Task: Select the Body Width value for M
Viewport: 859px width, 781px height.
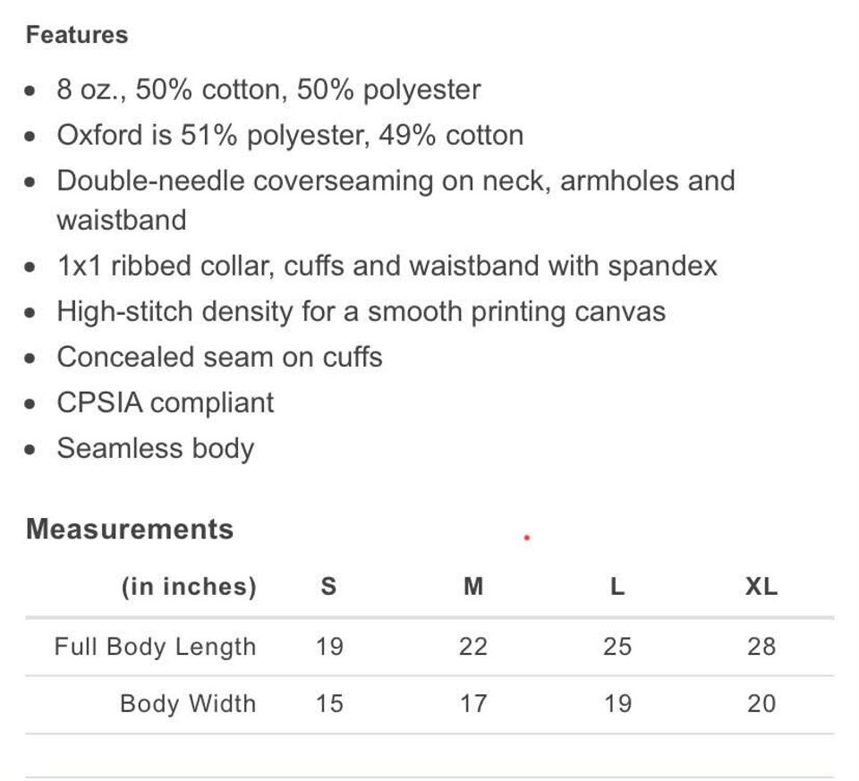Action: click(473, 704)
